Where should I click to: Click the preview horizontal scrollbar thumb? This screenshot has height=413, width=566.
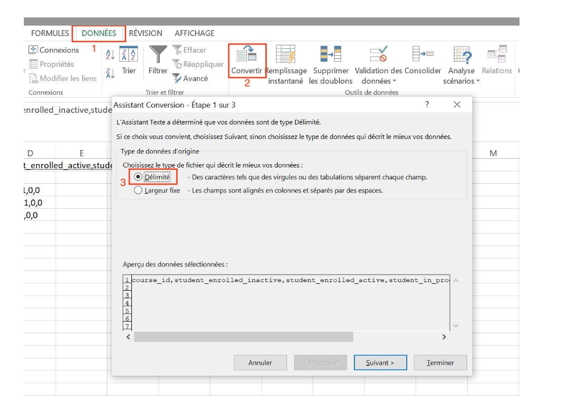pos(243,337)
